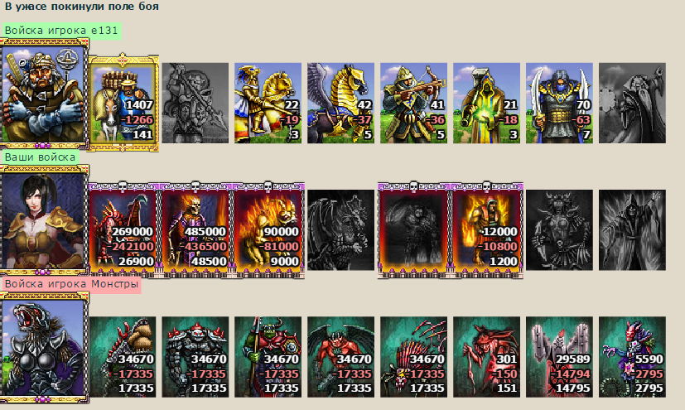Screen dimensions: 685x410
Task: Click the grayed-out dragon unit in your army
Action: pyautogui.click(x=340, y=230)
